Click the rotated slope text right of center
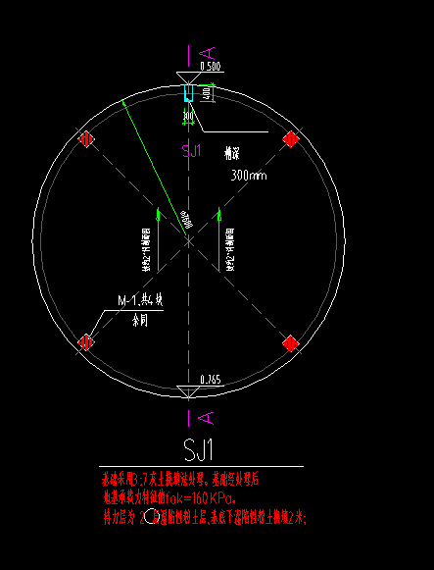The width and height of the screenshot is (434, 570). pos(230,249)
